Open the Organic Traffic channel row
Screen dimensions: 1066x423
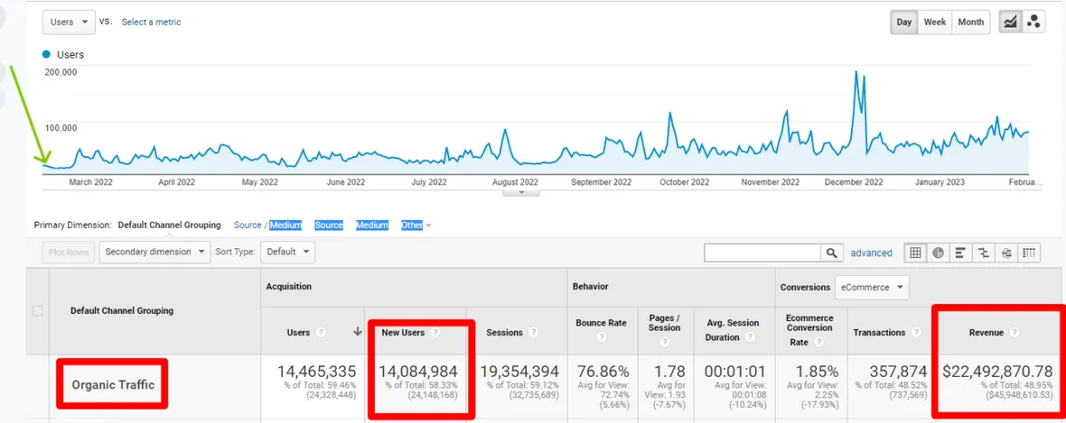coord(113,385)
